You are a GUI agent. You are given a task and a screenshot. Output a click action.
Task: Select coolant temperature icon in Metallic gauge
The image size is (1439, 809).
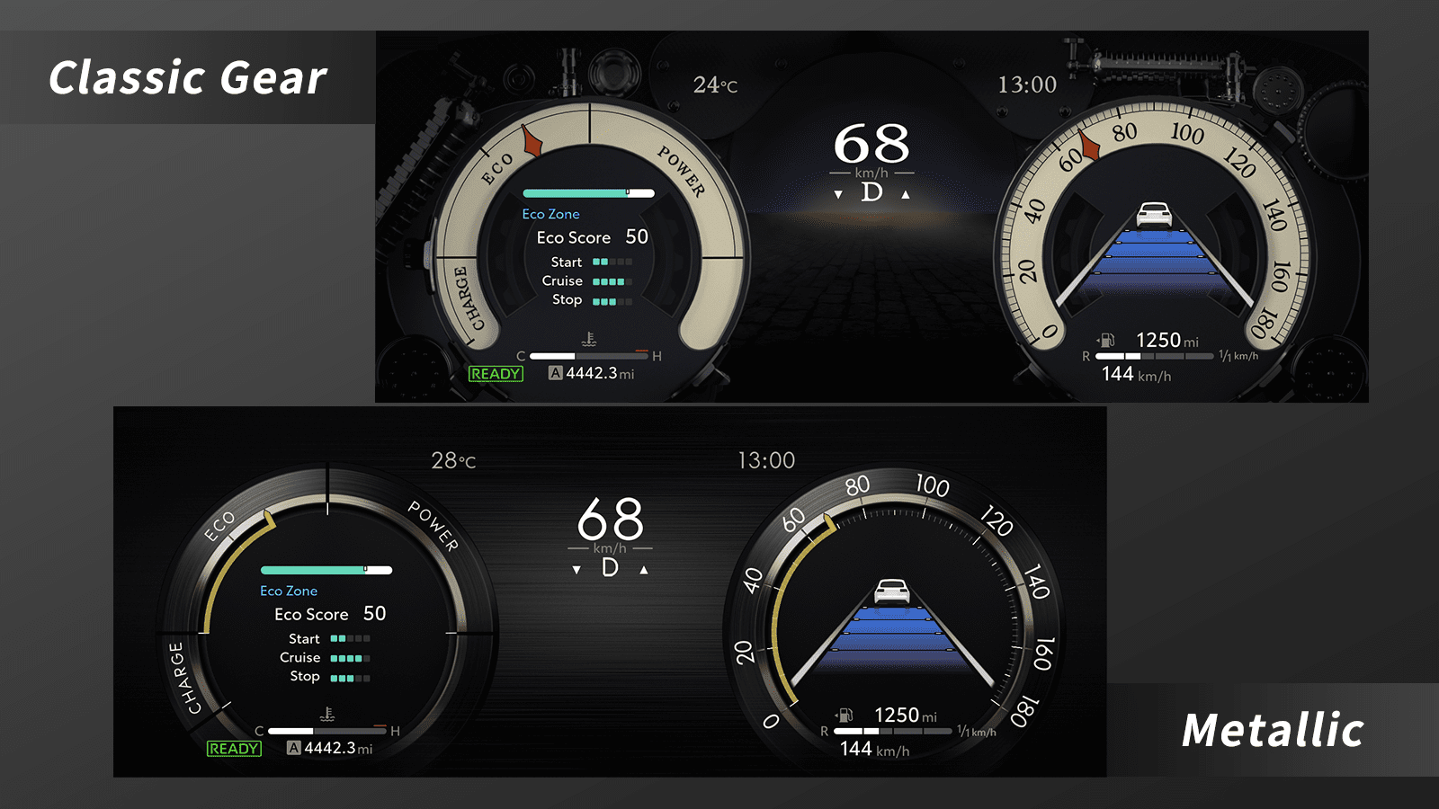pos(327,714)
